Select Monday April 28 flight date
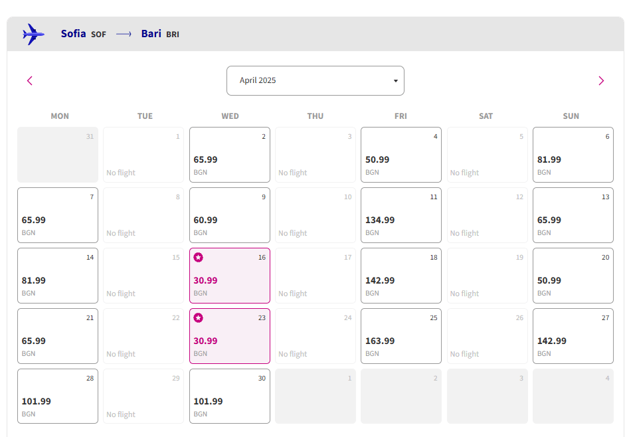 [58, 396]
